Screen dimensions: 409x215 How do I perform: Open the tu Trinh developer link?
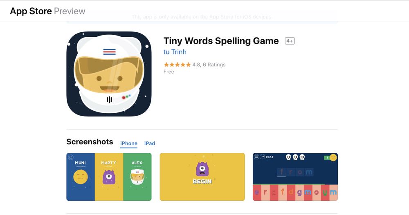[x=175, y=52]
